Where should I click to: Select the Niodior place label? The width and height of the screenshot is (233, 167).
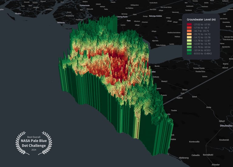click(18, 14)
